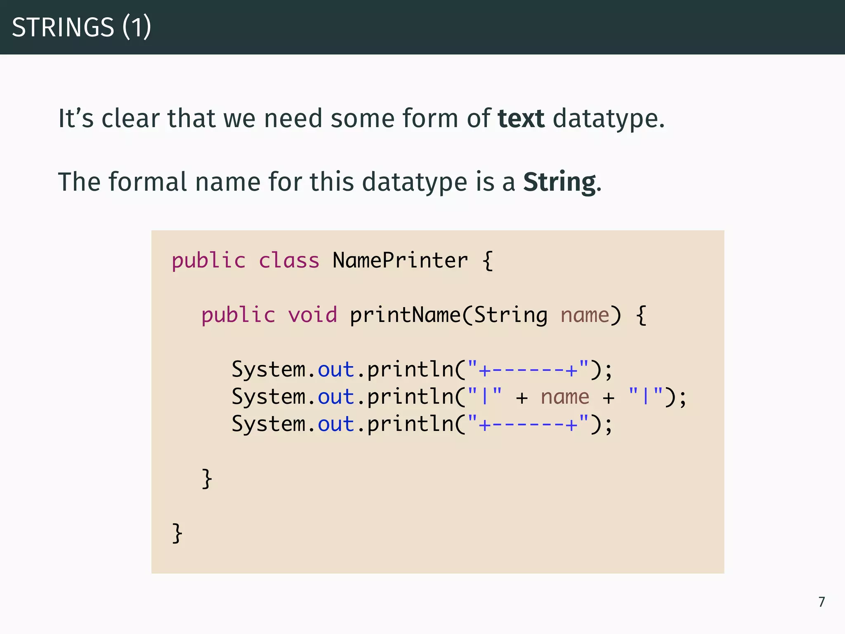Click the class's closing brace

pyautogui.click(x=177, y=533)
